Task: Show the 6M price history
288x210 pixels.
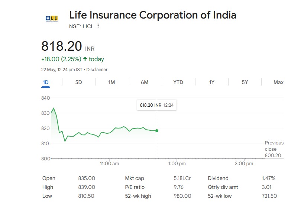Action: [x=145, y=82]
